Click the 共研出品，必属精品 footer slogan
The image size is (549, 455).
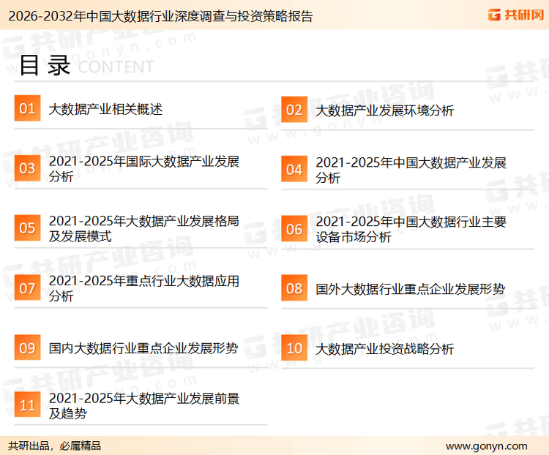tap(55, 445)
